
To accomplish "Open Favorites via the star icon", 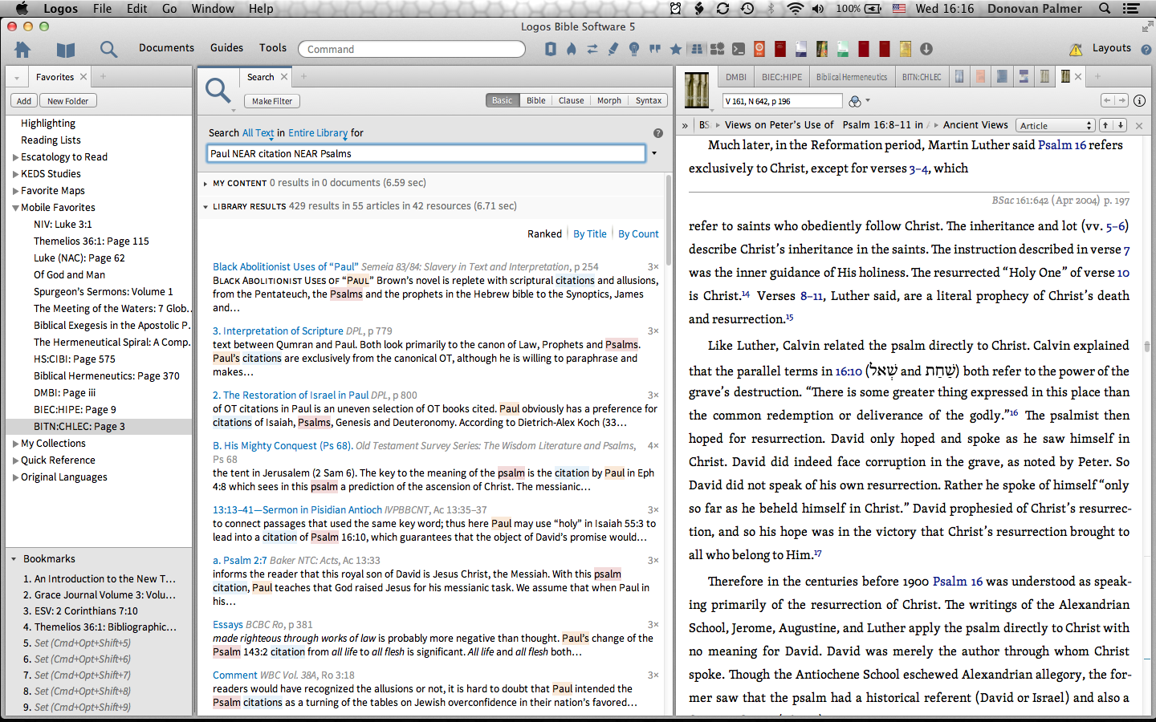I will click(x=676, y=49).
